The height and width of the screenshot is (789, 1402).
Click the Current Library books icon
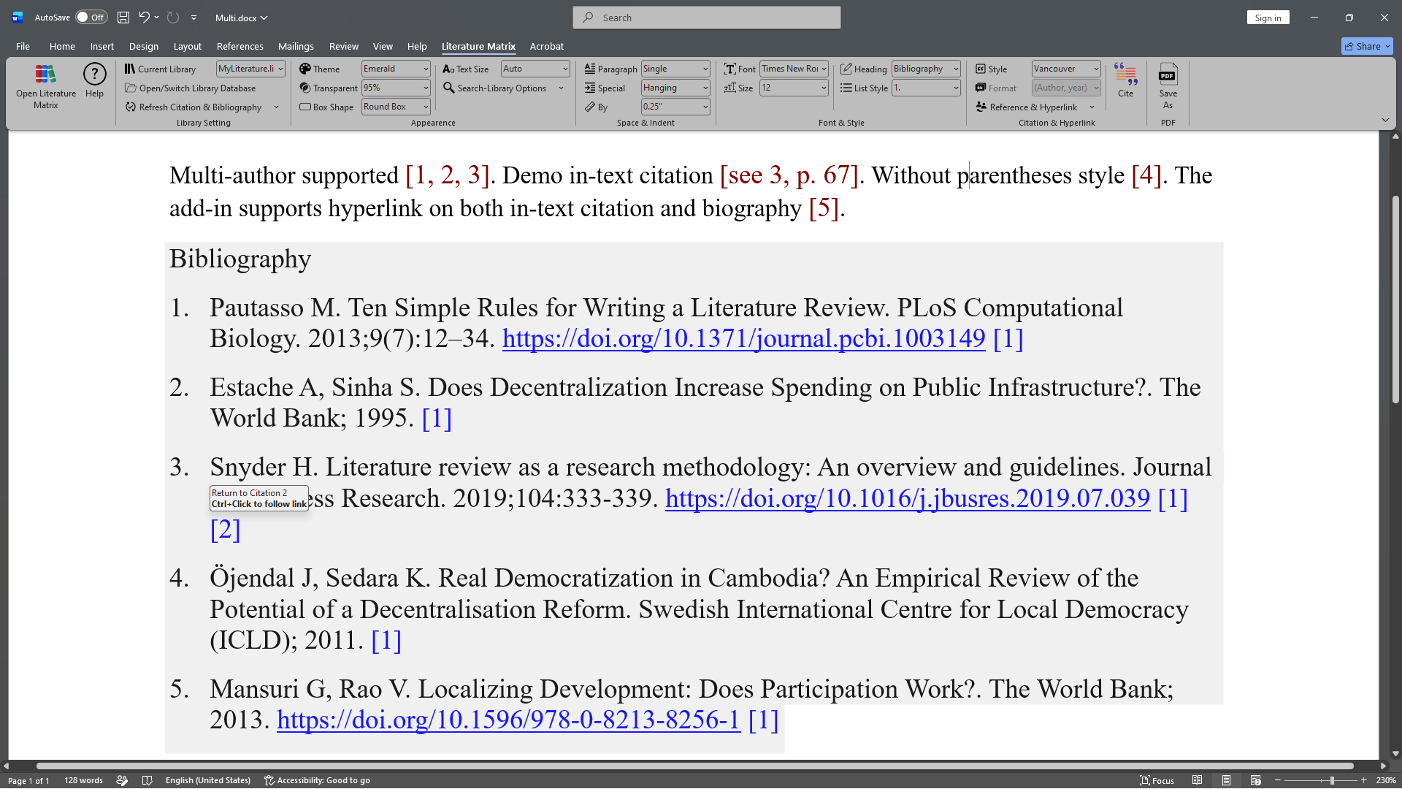tap(130, 69)
